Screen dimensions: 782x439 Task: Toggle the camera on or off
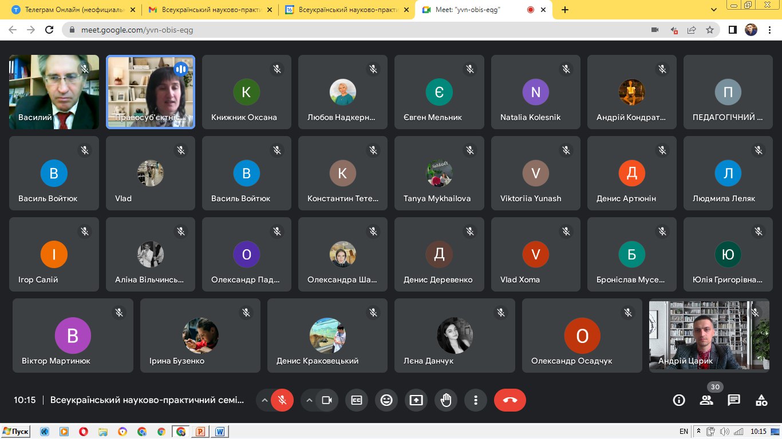point(327,400)
